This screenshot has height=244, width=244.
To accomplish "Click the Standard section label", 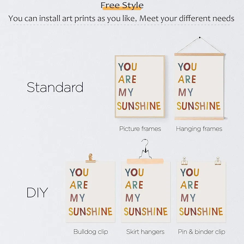I will point(55,87).
